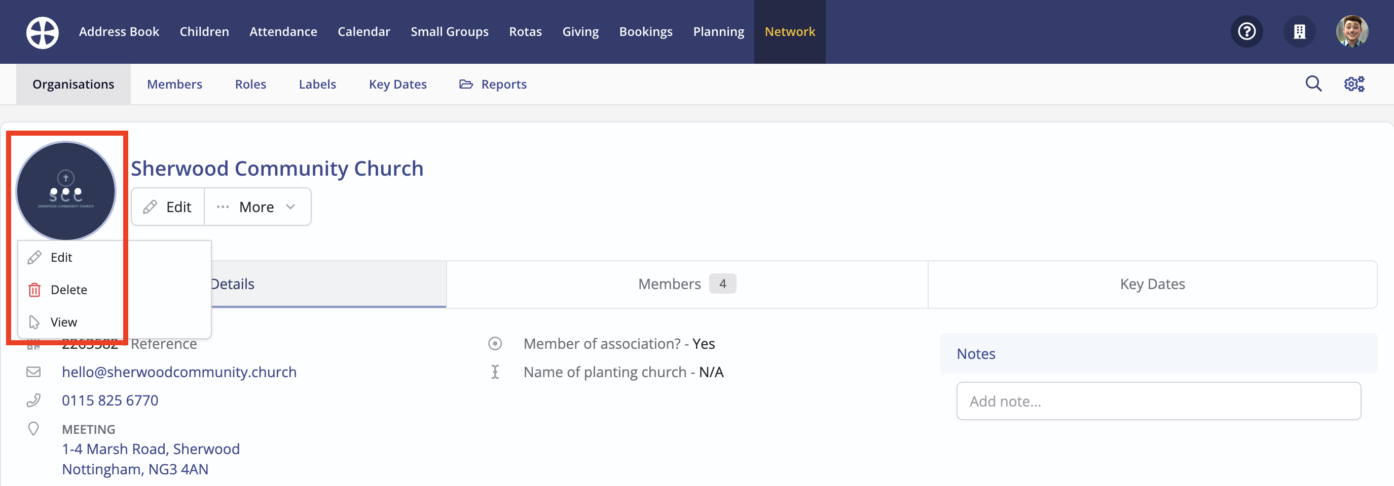Switch to the Members tab

pyautogui.click(x=687, y=285)
